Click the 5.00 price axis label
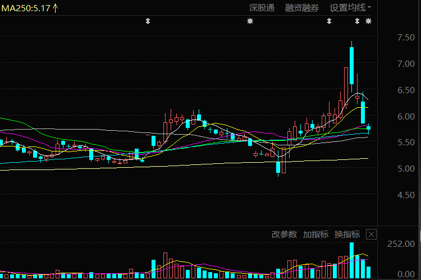 406,168
